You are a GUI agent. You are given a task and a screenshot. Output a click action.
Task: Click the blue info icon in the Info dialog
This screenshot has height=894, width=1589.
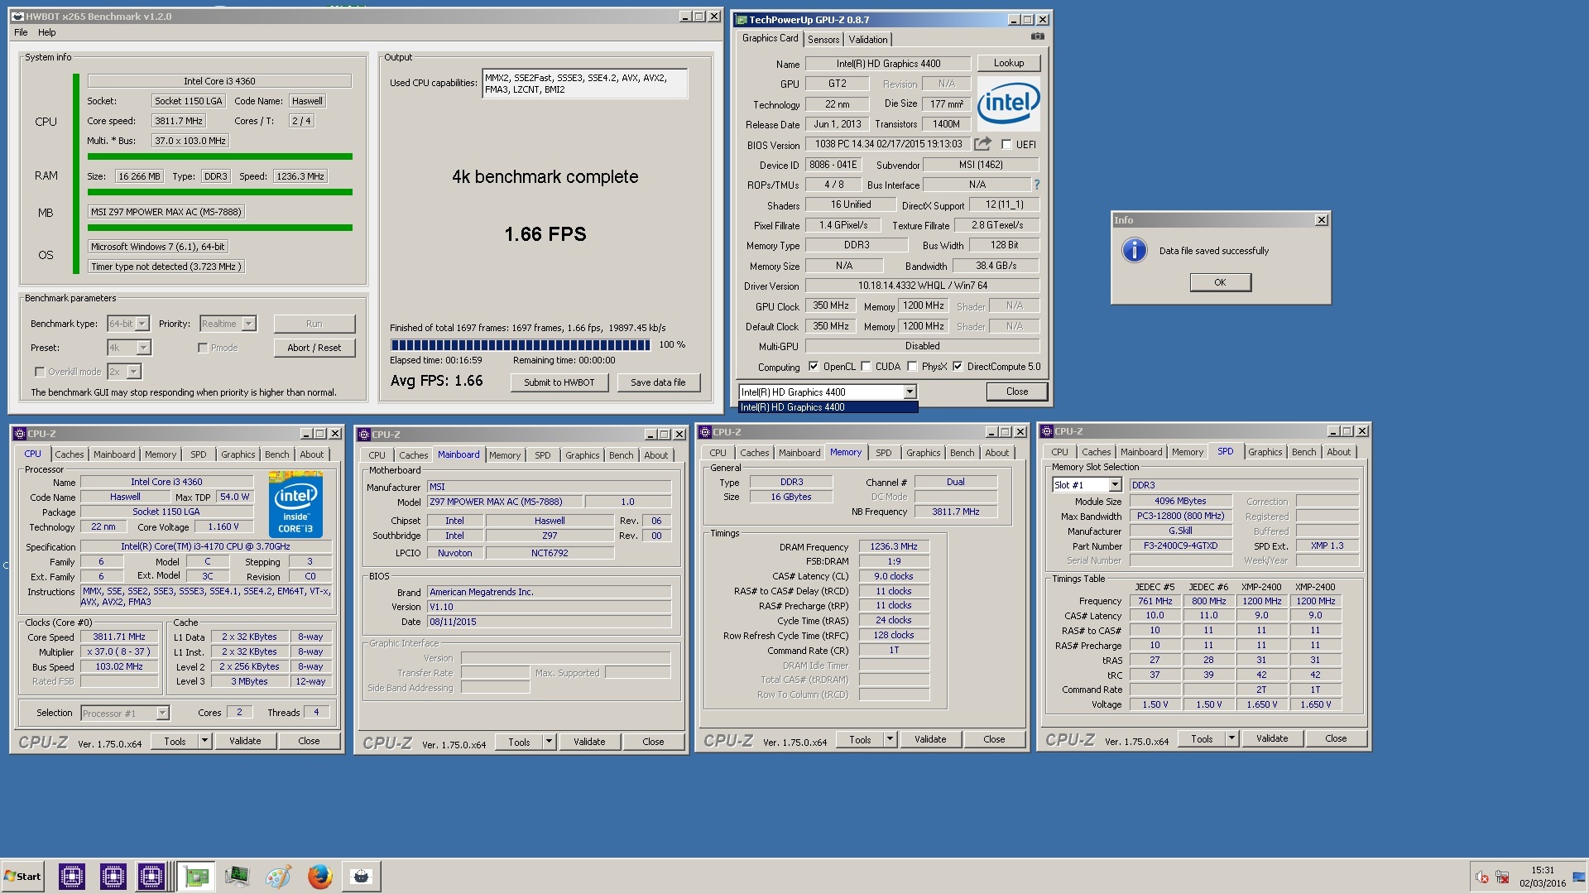1134,250
